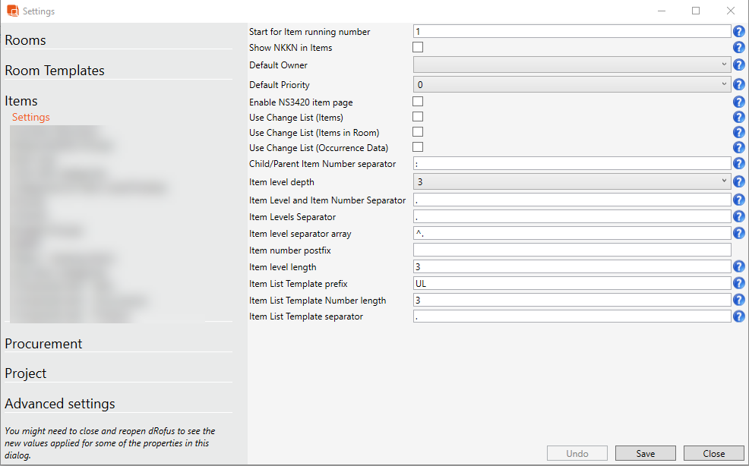749x466 pixels.
Task: Enable Show NKKN in Items checkbox
Action: 418,48
